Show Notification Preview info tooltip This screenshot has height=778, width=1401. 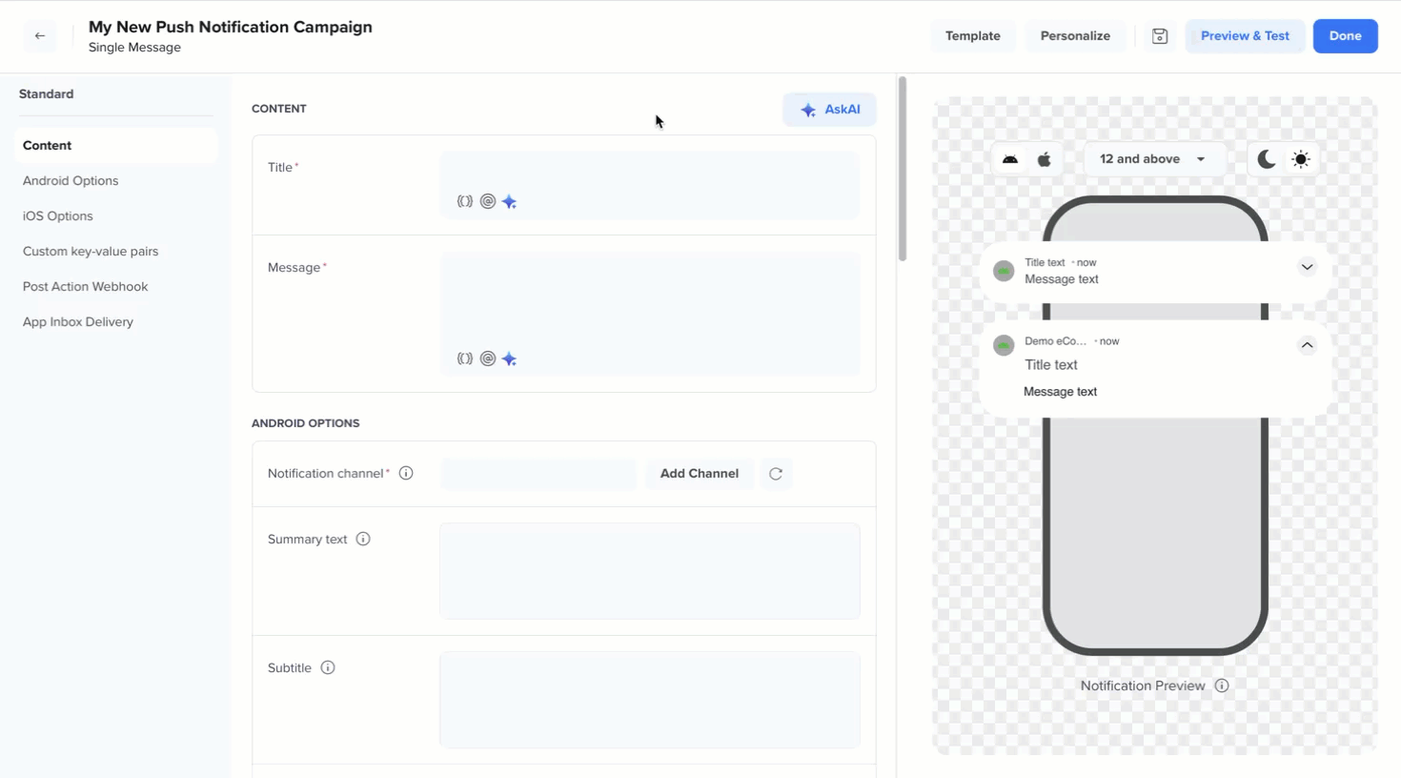[1222, 686]
